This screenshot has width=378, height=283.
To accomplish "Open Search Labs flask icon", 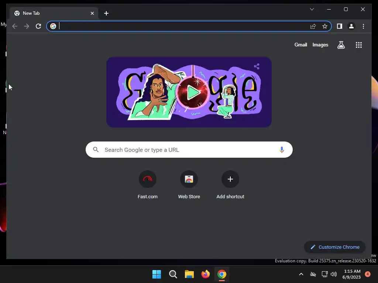I will pos(341,45).
